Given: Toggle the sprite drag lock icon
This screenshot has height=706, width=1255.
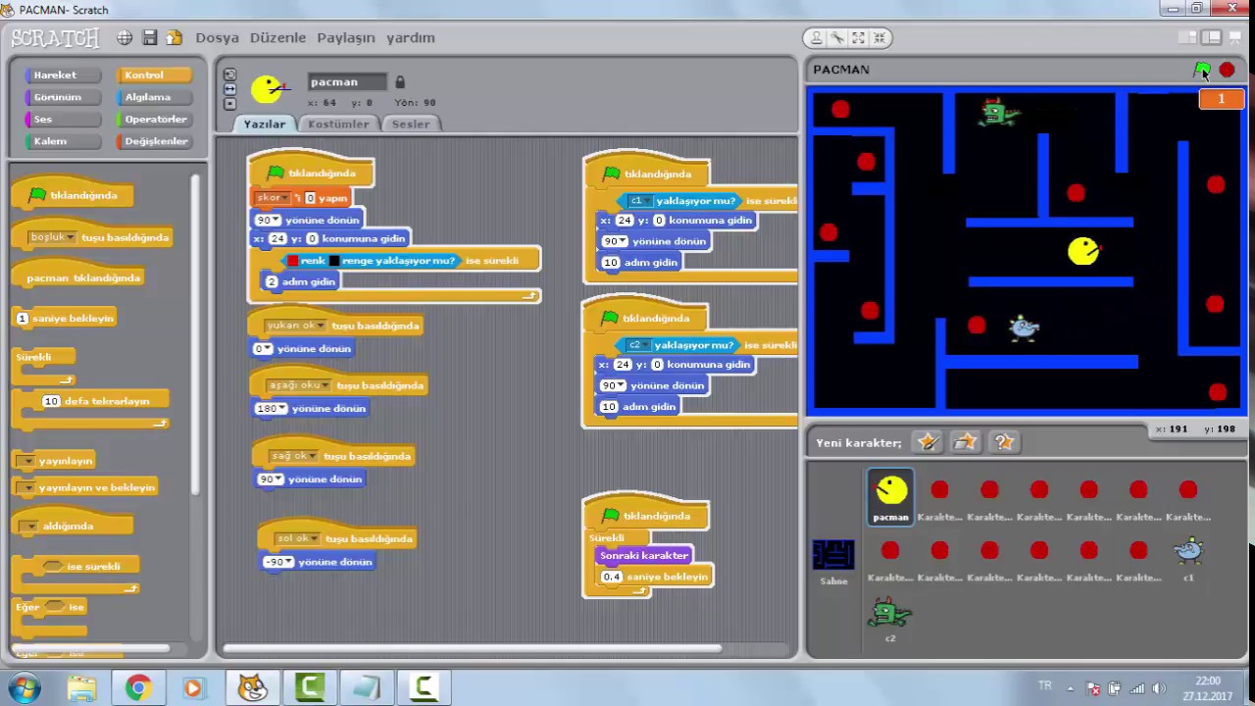Looking at the screenshot, I should [x=400, y=82].
